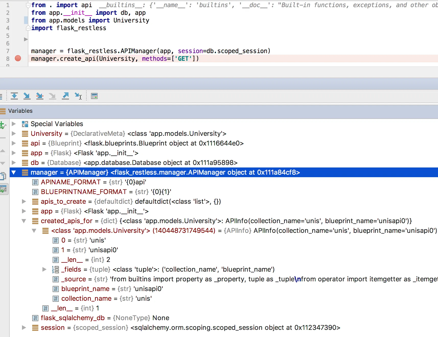The width and height of the screenshot is (438, 337).
Task: Collapse the import fold marker on line 1
Action: (28, 5)
